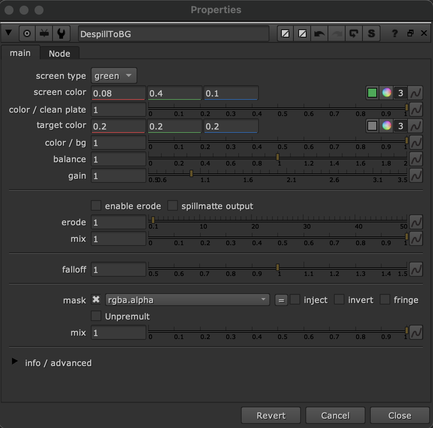Open the screen type dropdown
The height and width of the screenshot is (428, 433).
(x=114, y=76)
